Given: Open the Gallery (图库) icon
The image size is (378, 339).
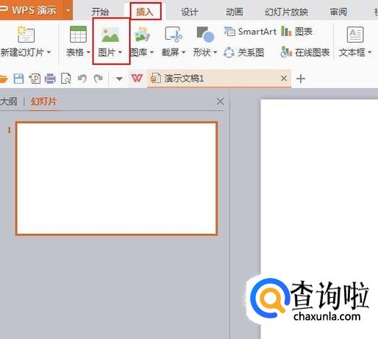Looking at the screenshot, I should (142, 35).
